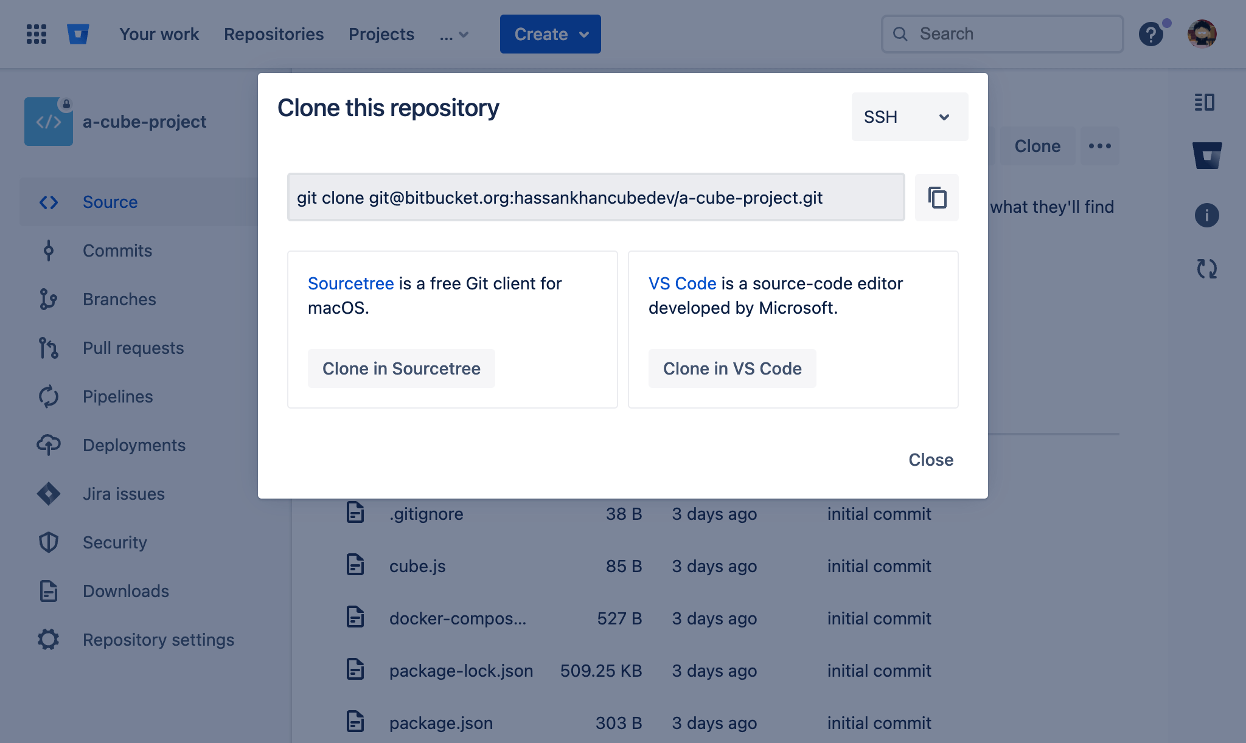
Task: Go to Pull requests in the sidebar
Action: [133, 348]
